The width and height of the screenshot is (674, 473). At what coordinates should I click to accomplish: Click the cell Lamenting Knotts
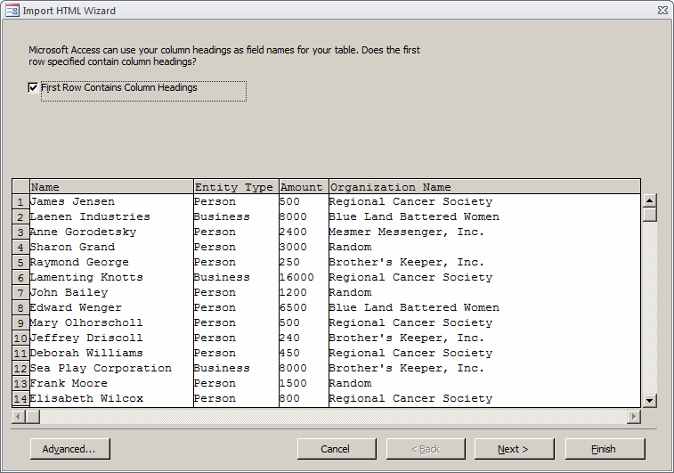coord(111,277)
